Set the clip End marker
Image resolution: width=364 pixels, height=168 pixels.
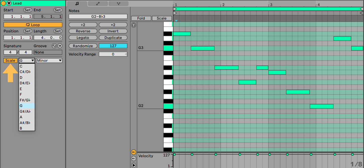[x=58, y=10]
